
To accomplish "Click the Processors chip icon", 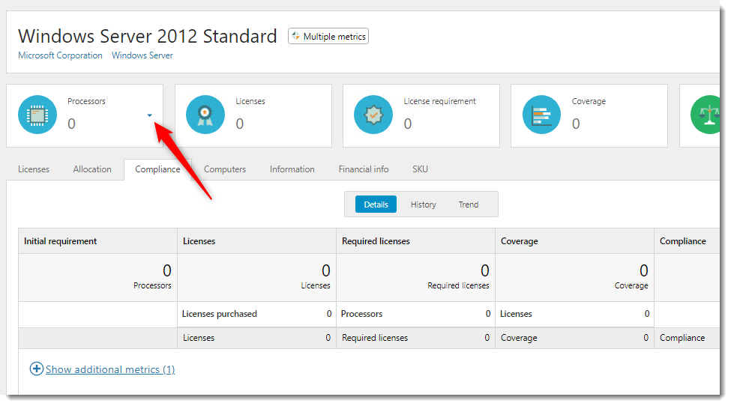I will tap(37, 115).
